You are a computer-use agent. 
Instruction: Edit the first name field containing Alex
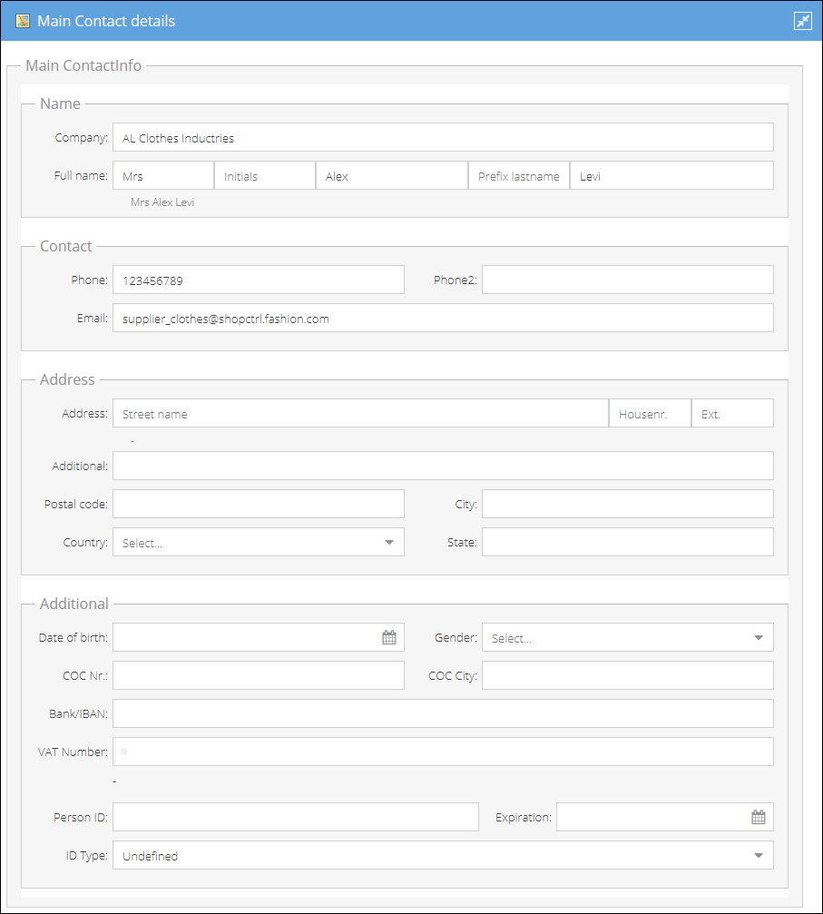(x=392, y=175)
